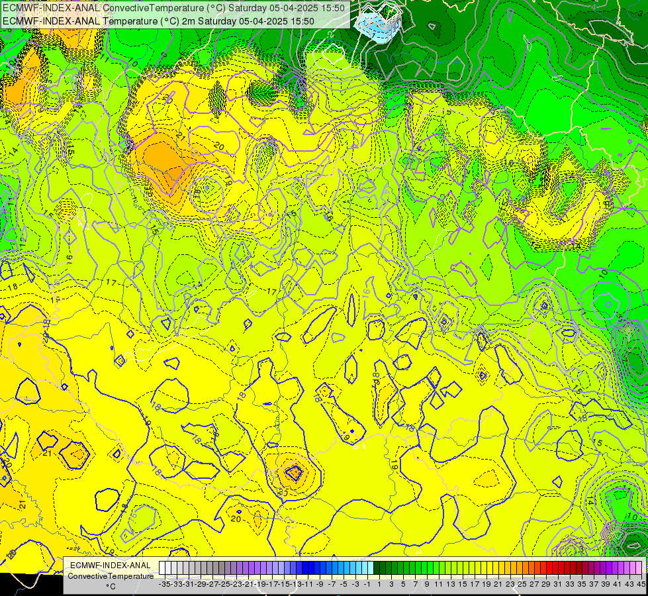Click the -19 legend scale label
Image resolution: width=648 pixels, height=596 pixels.
(260, 584)
